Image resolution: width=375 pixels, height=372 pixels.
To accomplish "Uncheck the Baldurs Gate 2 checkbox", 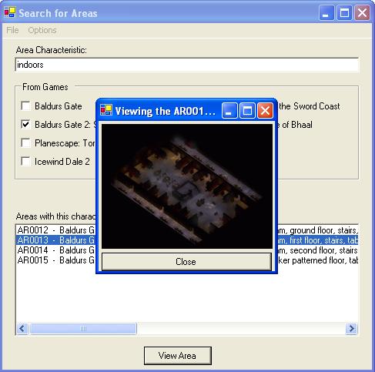I will (25, 124).
